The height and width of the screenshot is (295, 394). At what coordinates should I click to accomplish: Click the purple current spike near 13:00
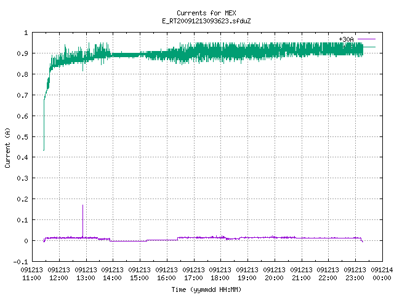pyautogui.click(x=82, y=221)
